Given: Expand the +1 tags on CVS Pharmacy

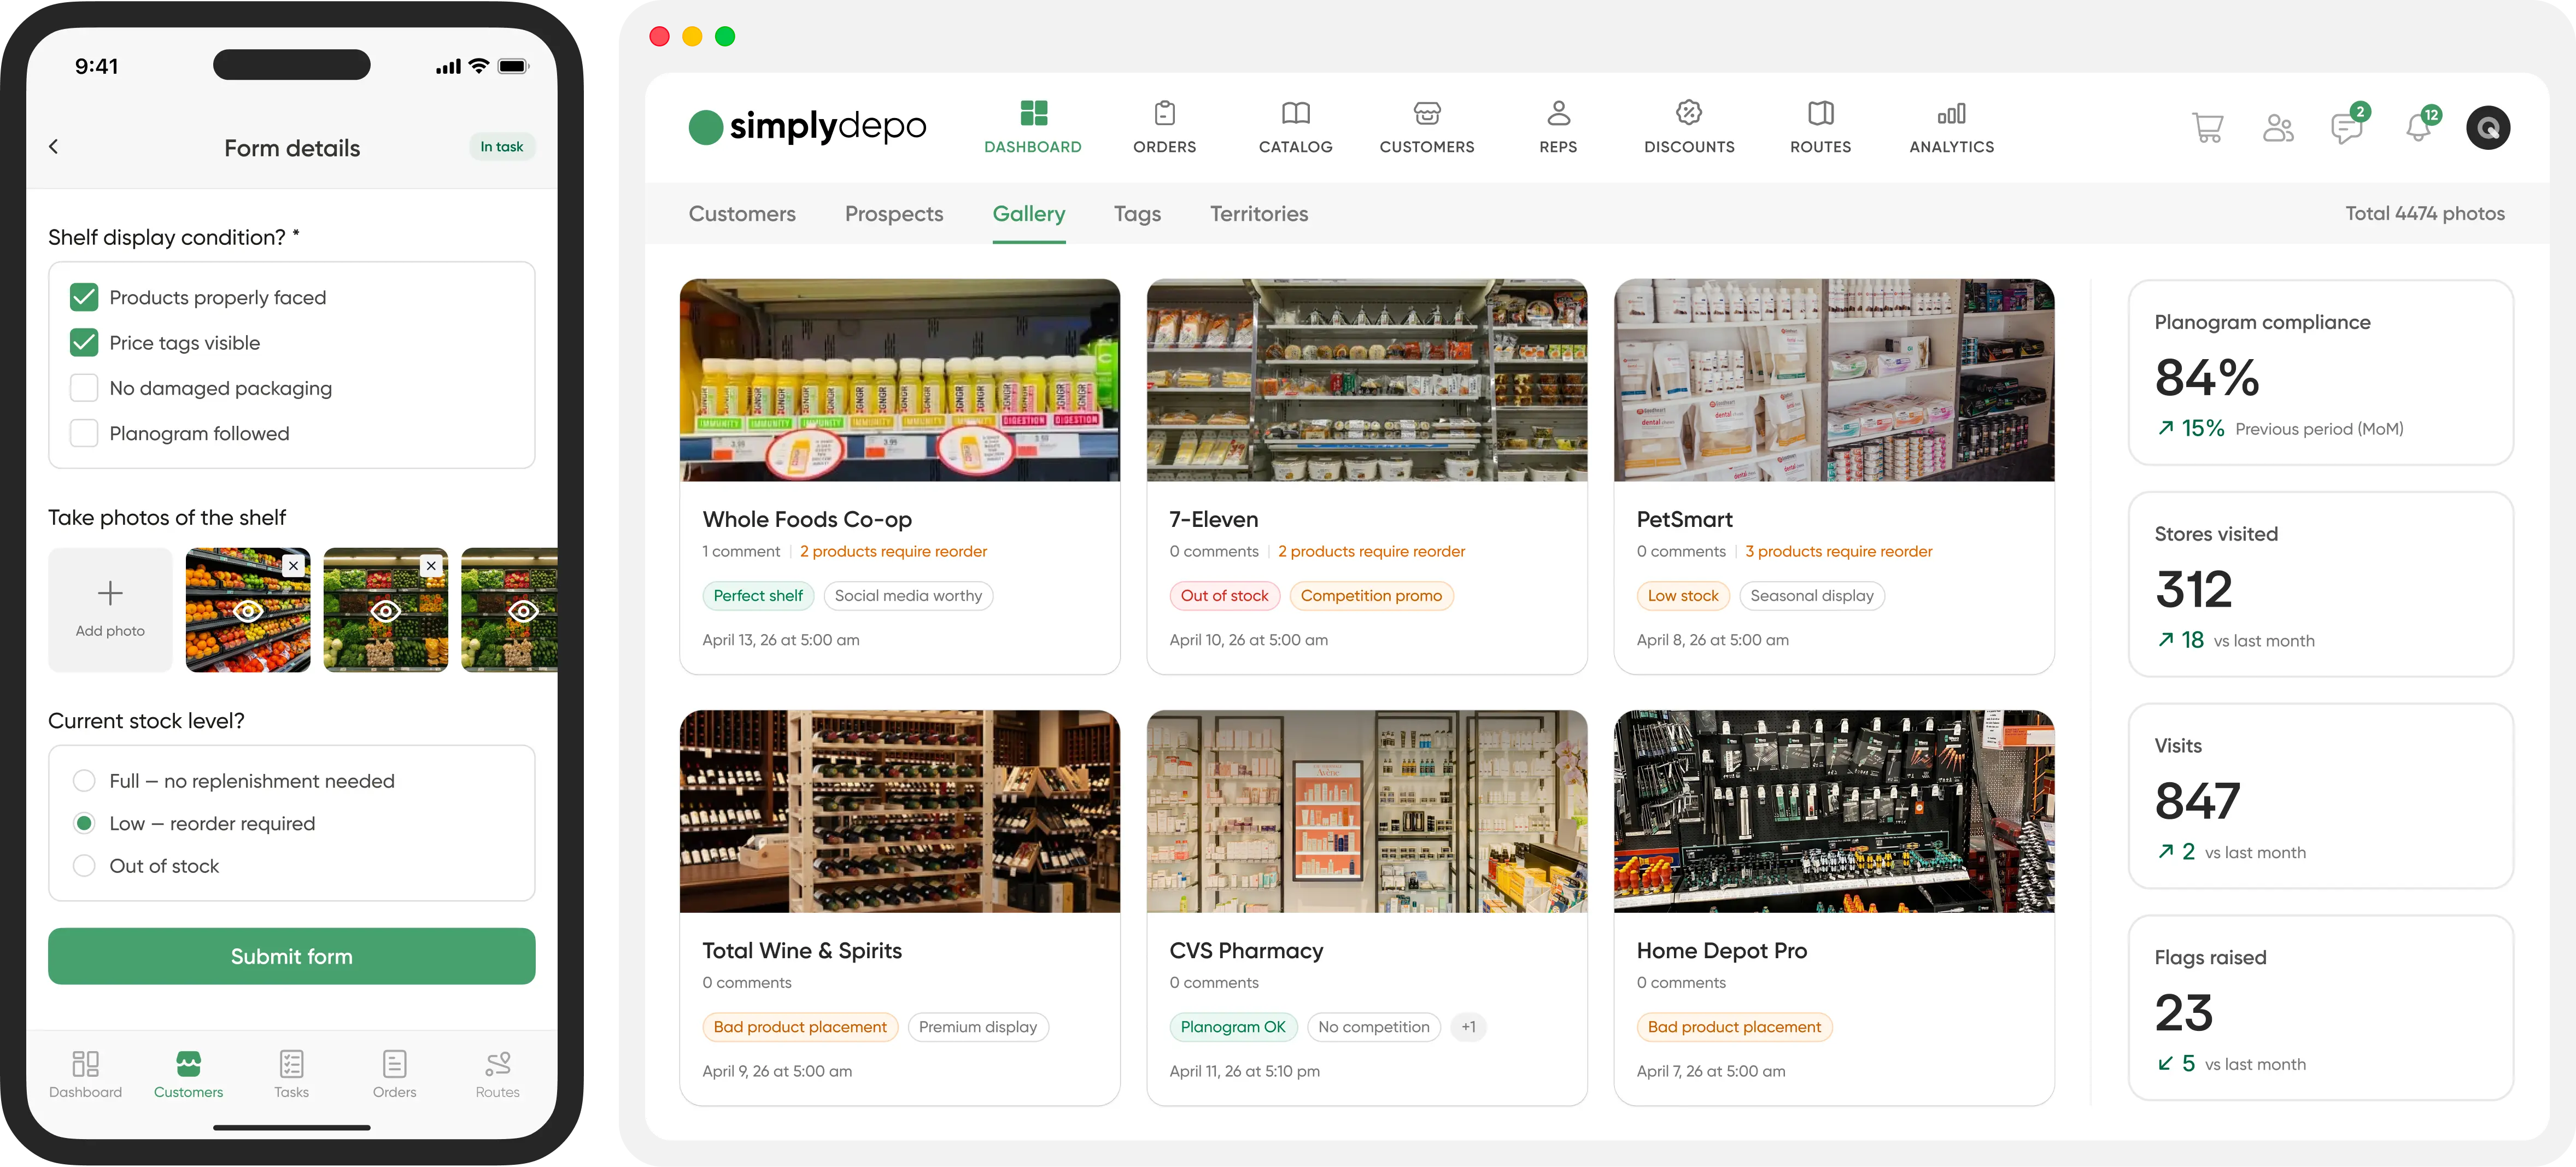Looking at the screenshot, I should 1468,1027.
